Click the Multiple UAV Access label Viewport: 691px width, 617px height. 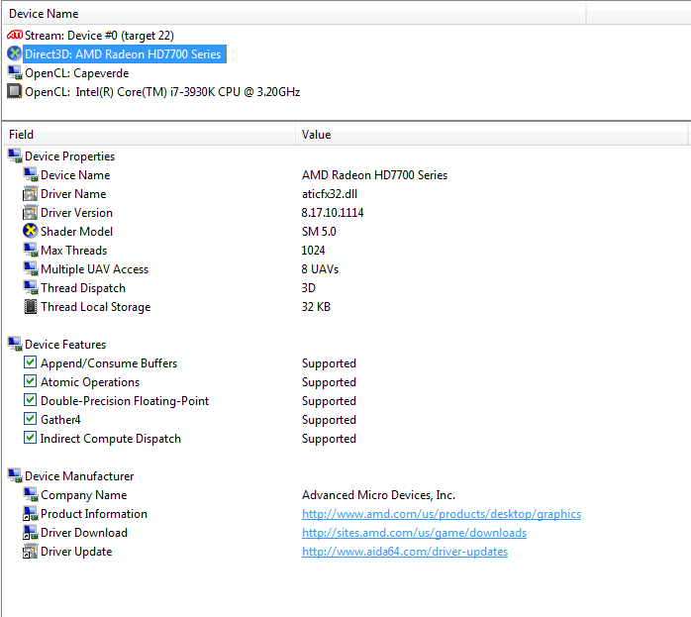pos(94,269)
